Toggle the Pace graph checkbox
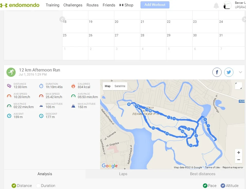Viewport: 246px width, 189px height. (205, 186)
